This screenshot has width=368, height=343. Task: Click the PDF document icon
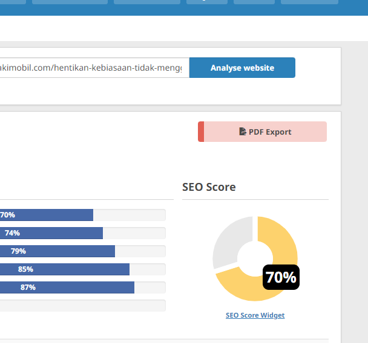pyautogui.click(x=243, y=132)
